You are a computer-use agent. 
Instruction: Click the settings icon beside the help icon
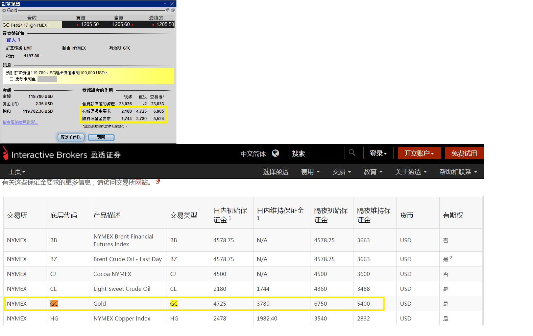(x=167, y=10)
